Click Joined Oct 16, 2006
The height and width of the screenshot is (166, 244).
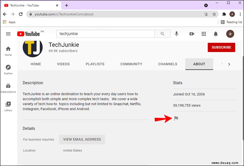point(189,94)
